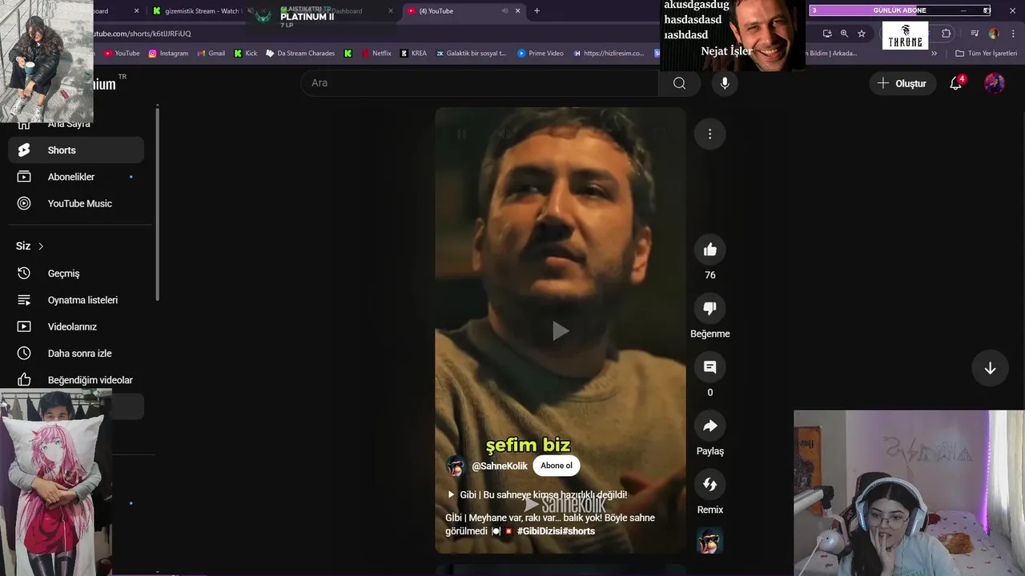Open the sound source thumbnail below Remix

pos(709,541)
